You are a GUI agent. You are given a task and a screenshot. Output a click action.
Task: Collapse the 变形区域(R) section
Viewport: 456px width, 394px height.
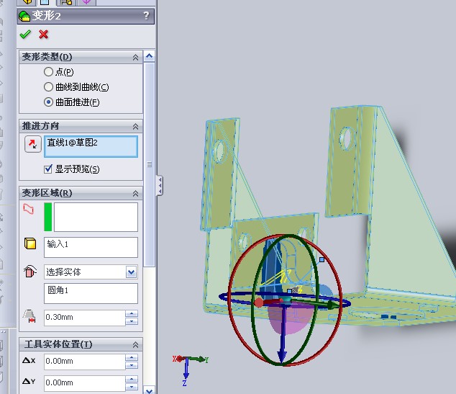click(135, 193)
